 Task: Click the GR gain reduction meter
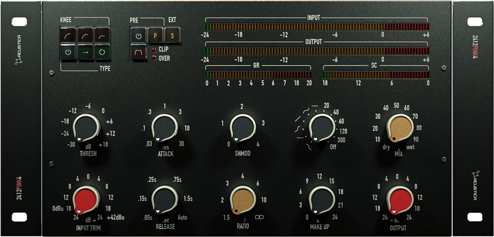(259, 75)
